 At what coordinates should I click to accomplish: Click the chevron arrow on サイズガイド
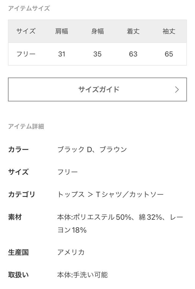point(177,90)
